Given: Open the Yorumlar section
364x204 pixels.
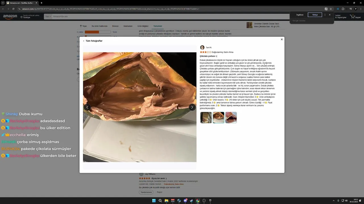Looking at the screenshot, I should click(x=158, y=26).
